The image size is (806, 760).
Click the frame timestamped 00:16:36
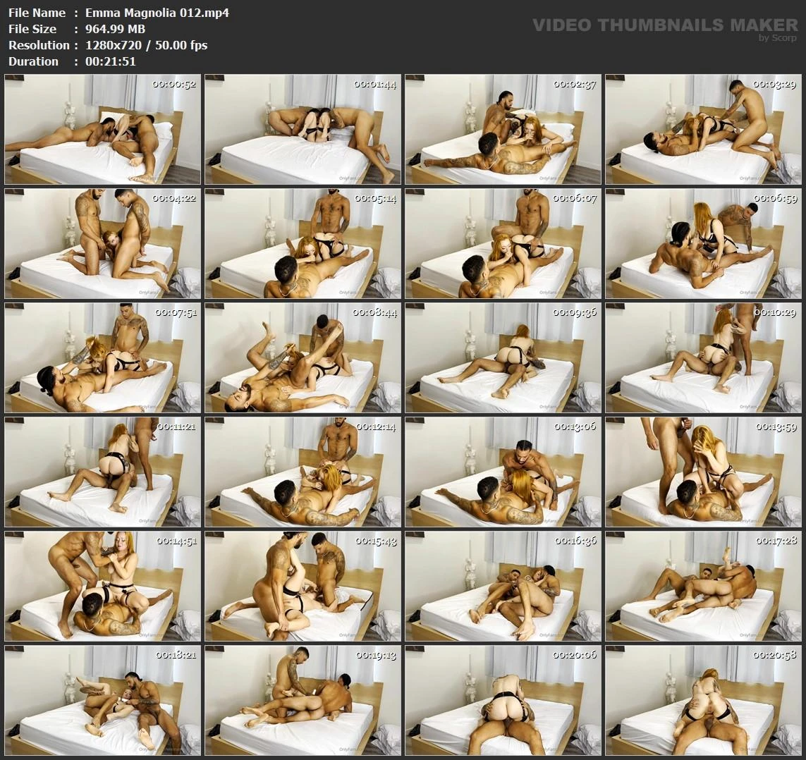tap(503, 587)
